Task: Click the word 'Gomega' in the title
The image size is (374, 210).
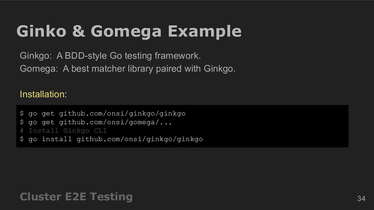Action: pos(126,31)
